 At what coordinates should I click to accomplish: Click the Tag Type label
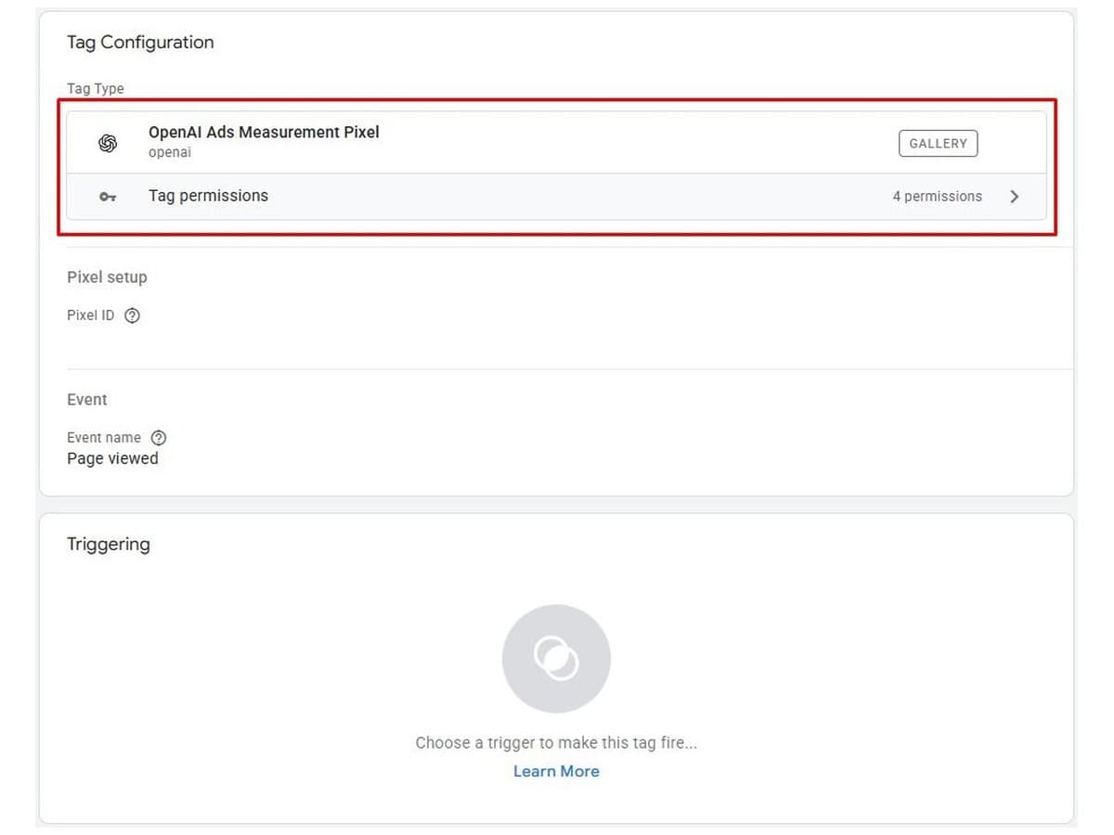[95, 89]
